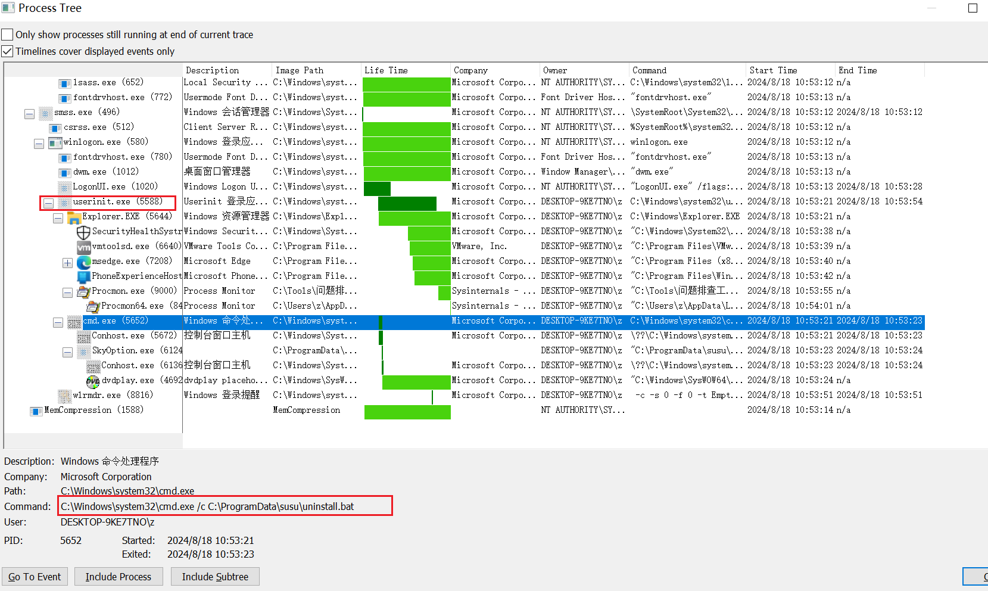Image resolution: width=988 pixels, height=591 pixels.
Task: Click the LogonUI.exe lifetime bar
Action: click(x=377, y=189)
